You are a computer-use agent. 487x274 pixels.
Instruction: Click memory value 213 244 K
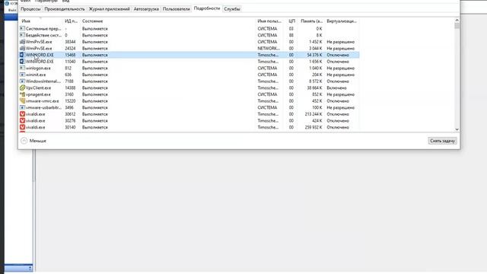pos(314,114)
